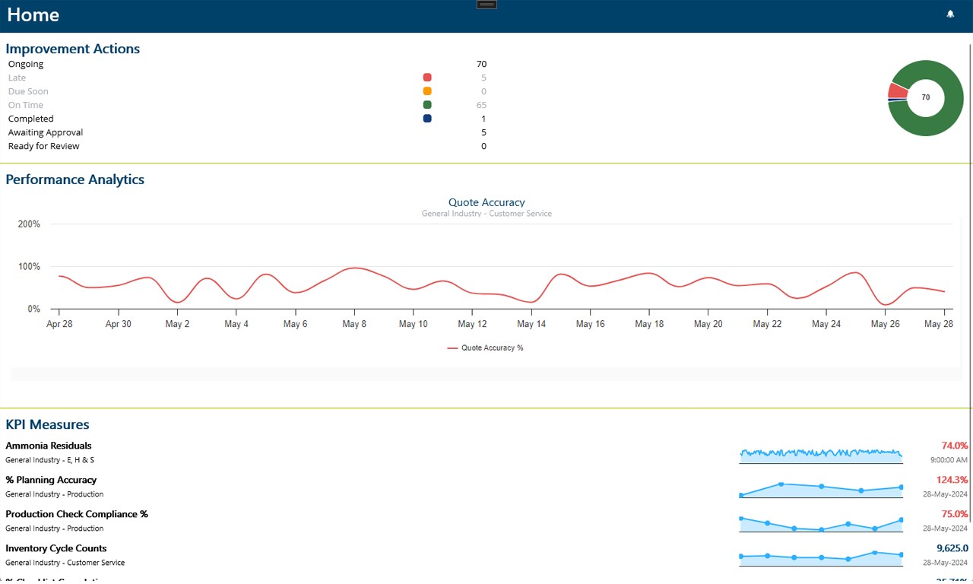Click the vertical scrollbar on right edge
973x584 pixels.
click(x=971, y=281)
